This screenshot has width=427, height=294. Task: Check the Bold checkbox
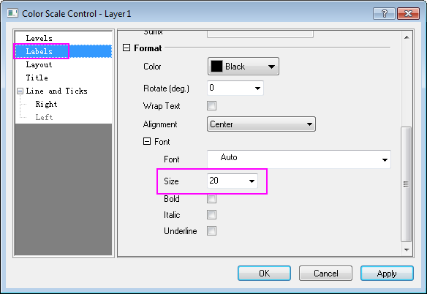(x=211, y=199)
